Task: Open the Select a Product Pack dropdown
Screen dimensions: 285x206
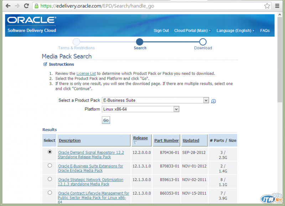Action: click(155, 100)
